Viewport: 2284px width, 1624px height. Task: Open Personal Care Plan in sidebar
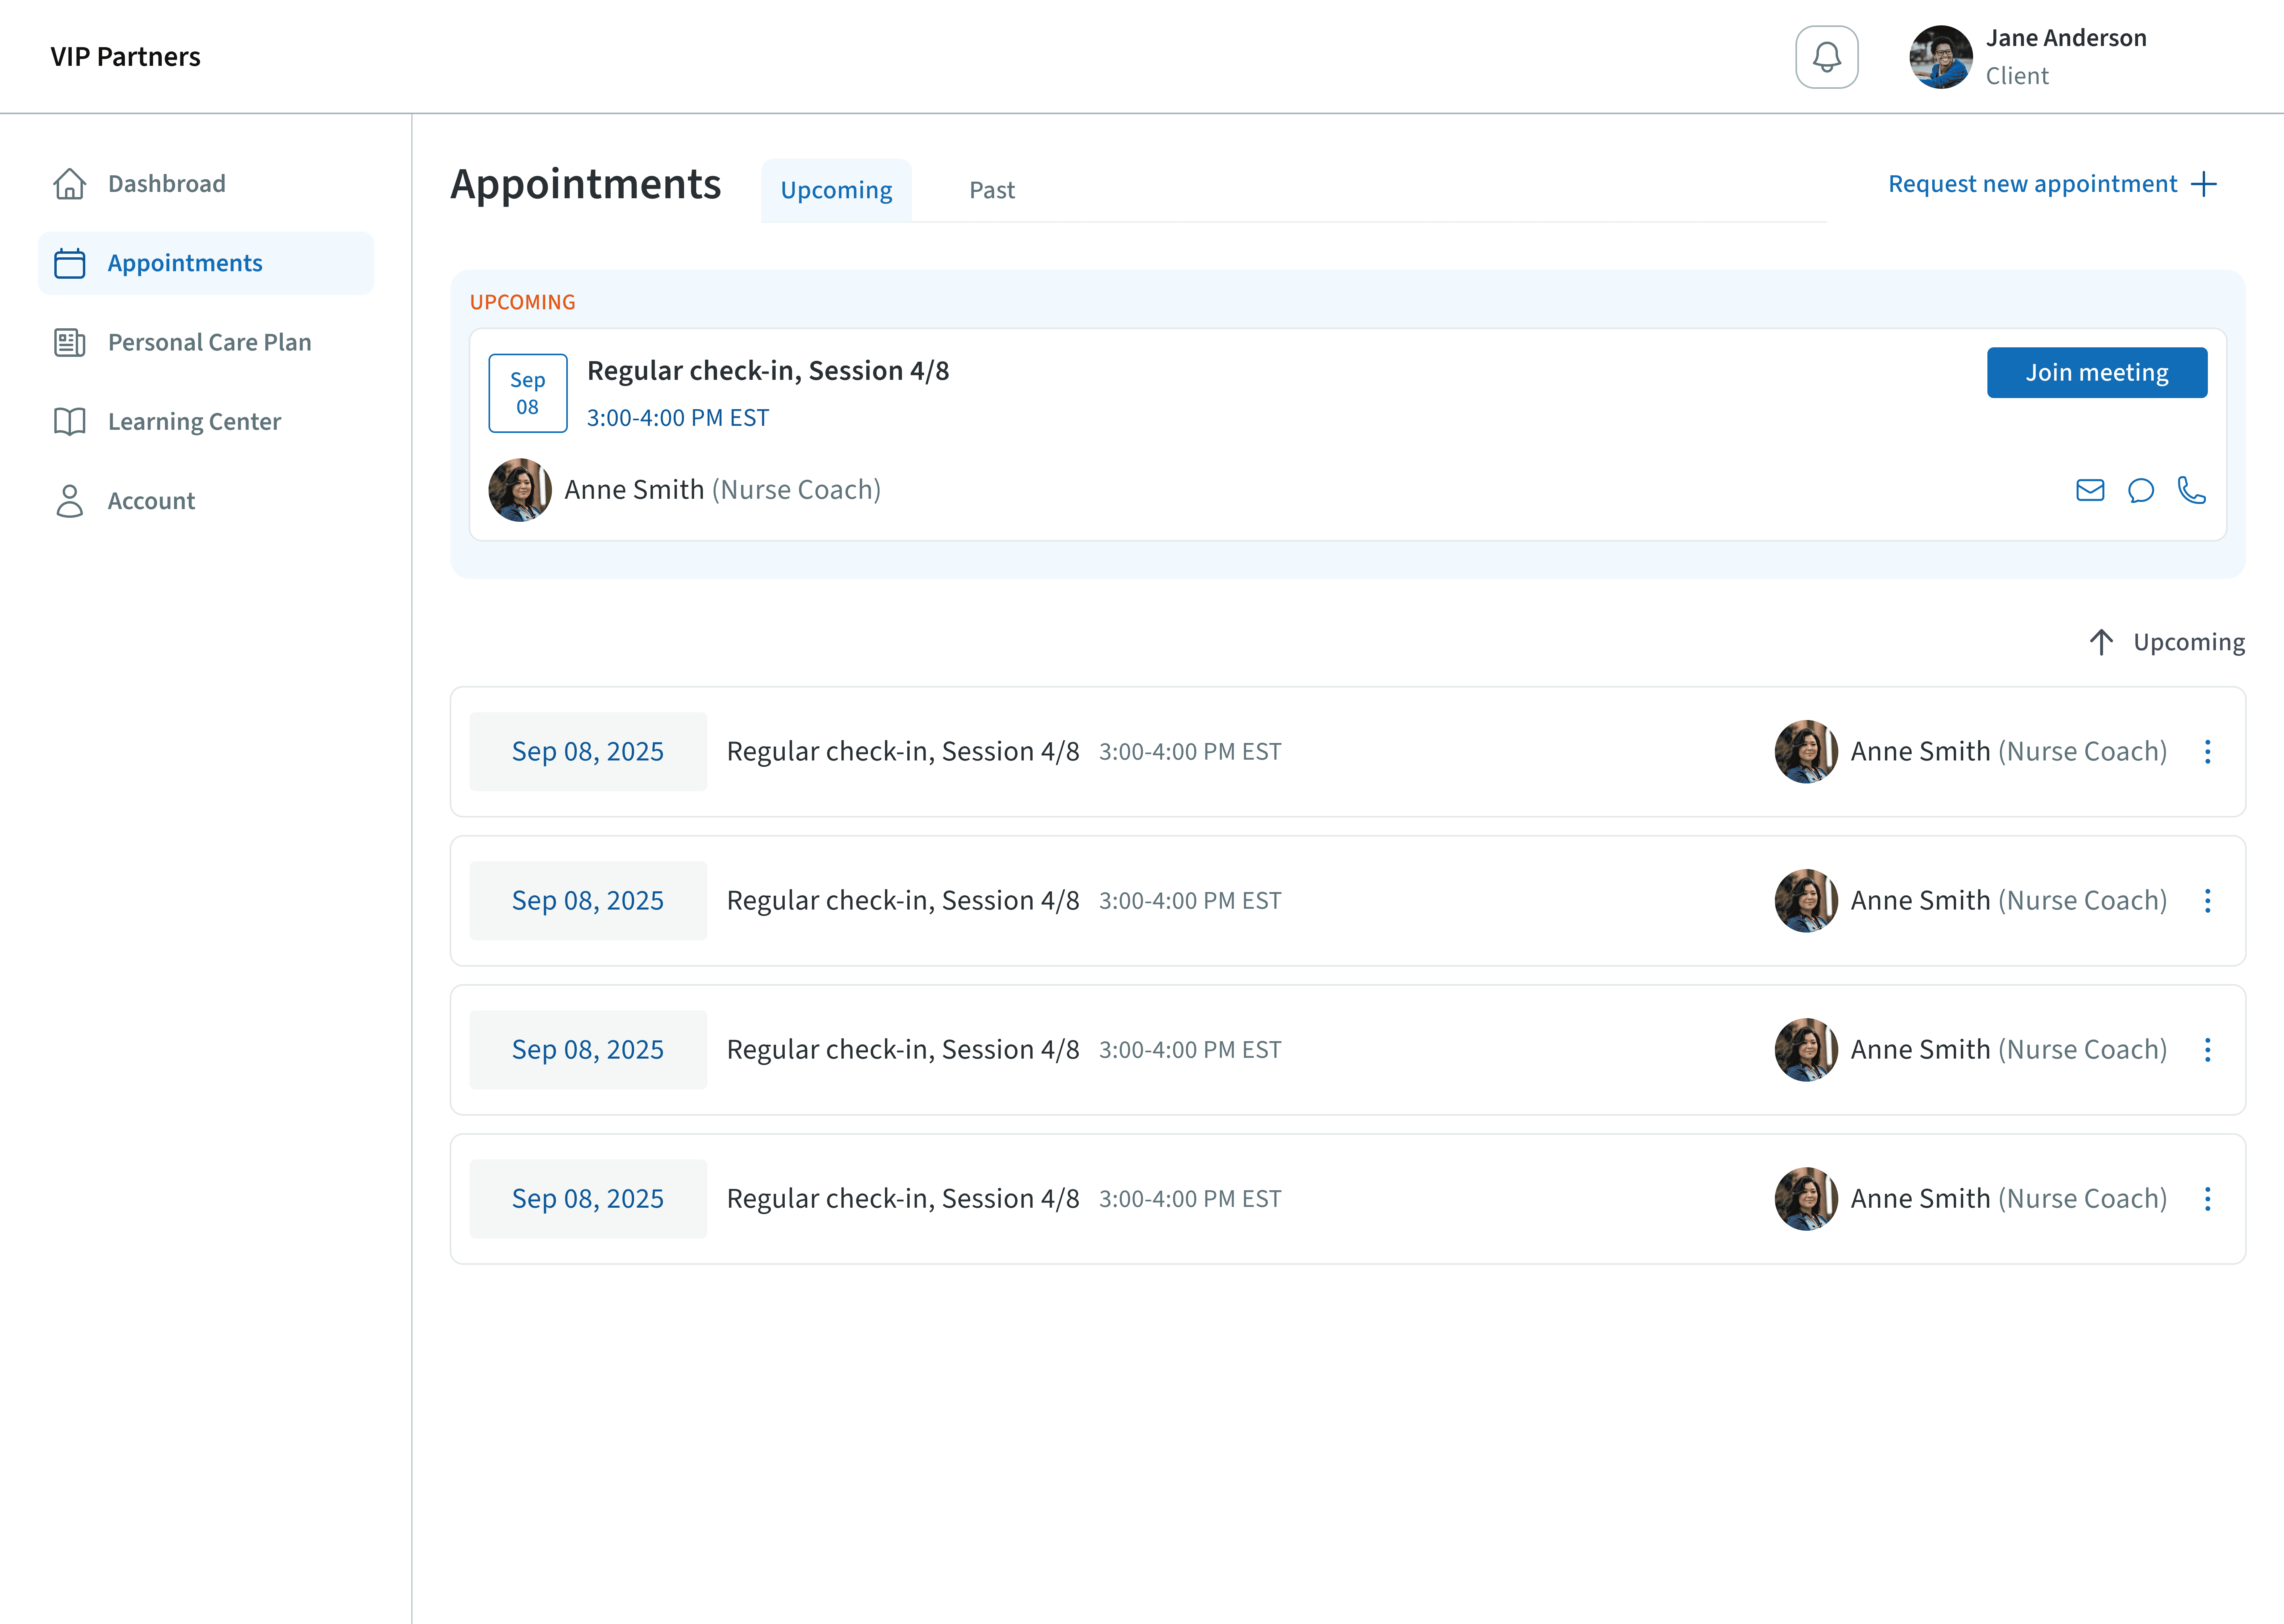(x=209, y=342)
